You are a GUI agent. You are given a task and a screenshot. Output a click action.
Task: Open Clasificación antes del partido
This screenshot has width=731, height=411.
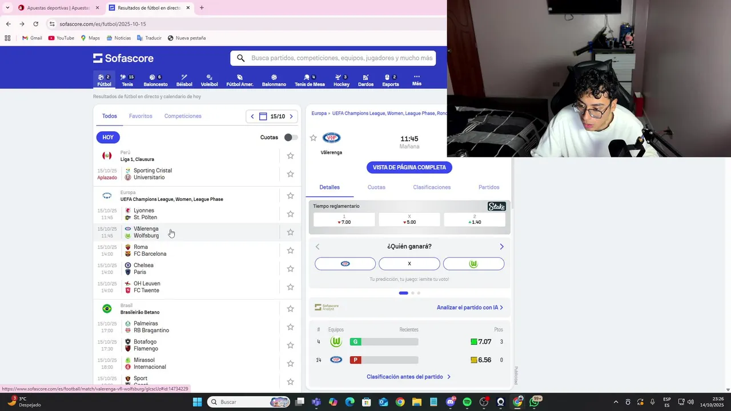tap(409, 377)
